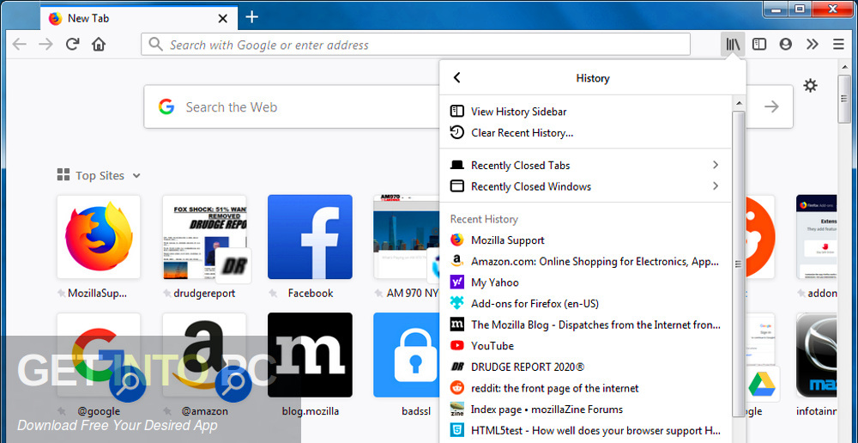The image size is (858, 443).
Task: Click View History Sidebar icon
Action: coord(457,111)
